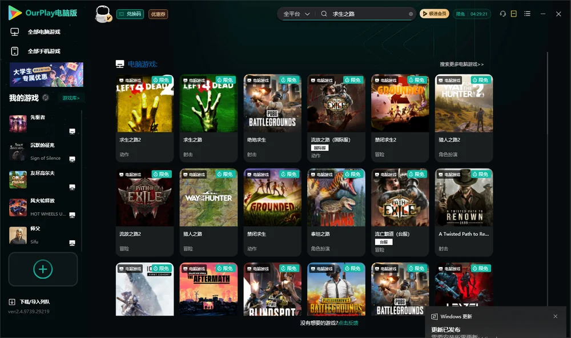
Task: Open 下载/导入列队 at sidebar bottom
Action: pyautogui.click(x=30, y=301)
